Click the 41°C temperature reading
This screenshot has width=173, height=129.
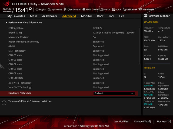(x=160, y=31)
